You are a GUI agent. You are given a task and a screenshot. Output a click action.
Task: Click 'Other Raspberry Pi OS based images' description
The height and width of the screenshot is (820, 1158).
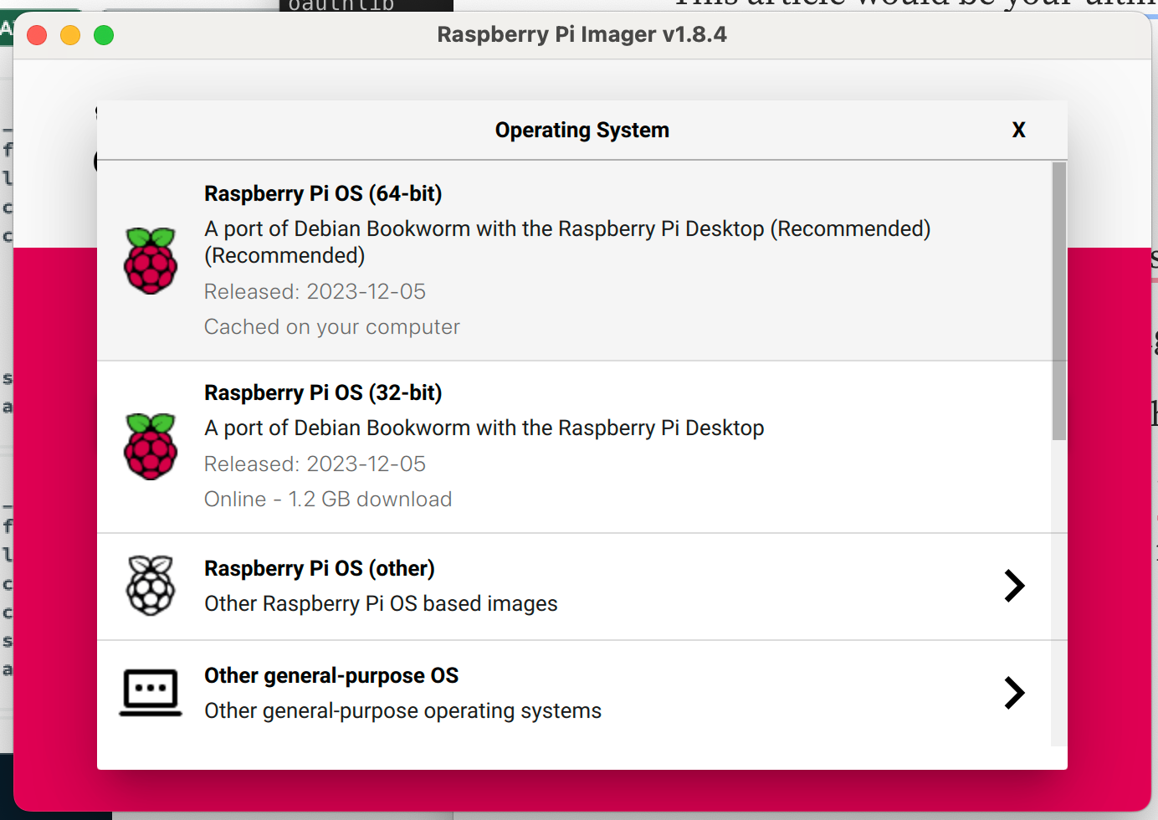tap(381, 603)
